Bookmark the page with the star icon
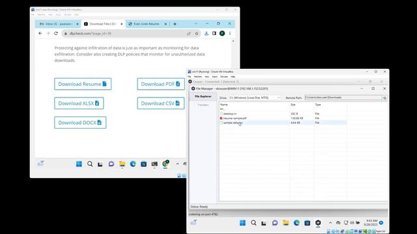The width and height of the screenshot is (417, 234). point(197,33)
